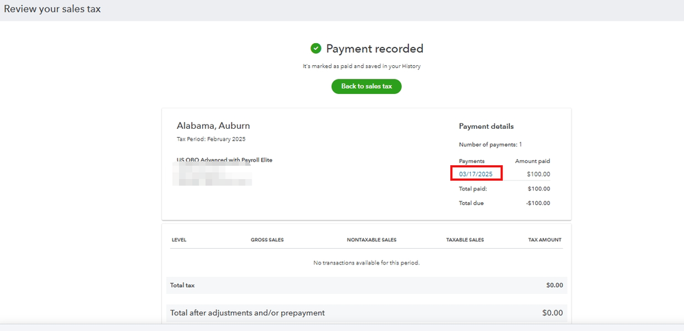Select the Review your sales tax title
This screenshot has height=331, width=684.
pos(52,10)
